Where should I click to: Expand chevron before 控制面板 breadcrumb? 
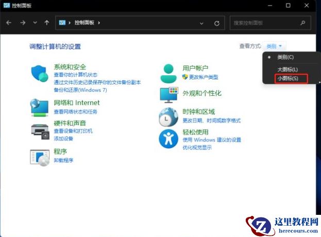(x=70, y=23)
